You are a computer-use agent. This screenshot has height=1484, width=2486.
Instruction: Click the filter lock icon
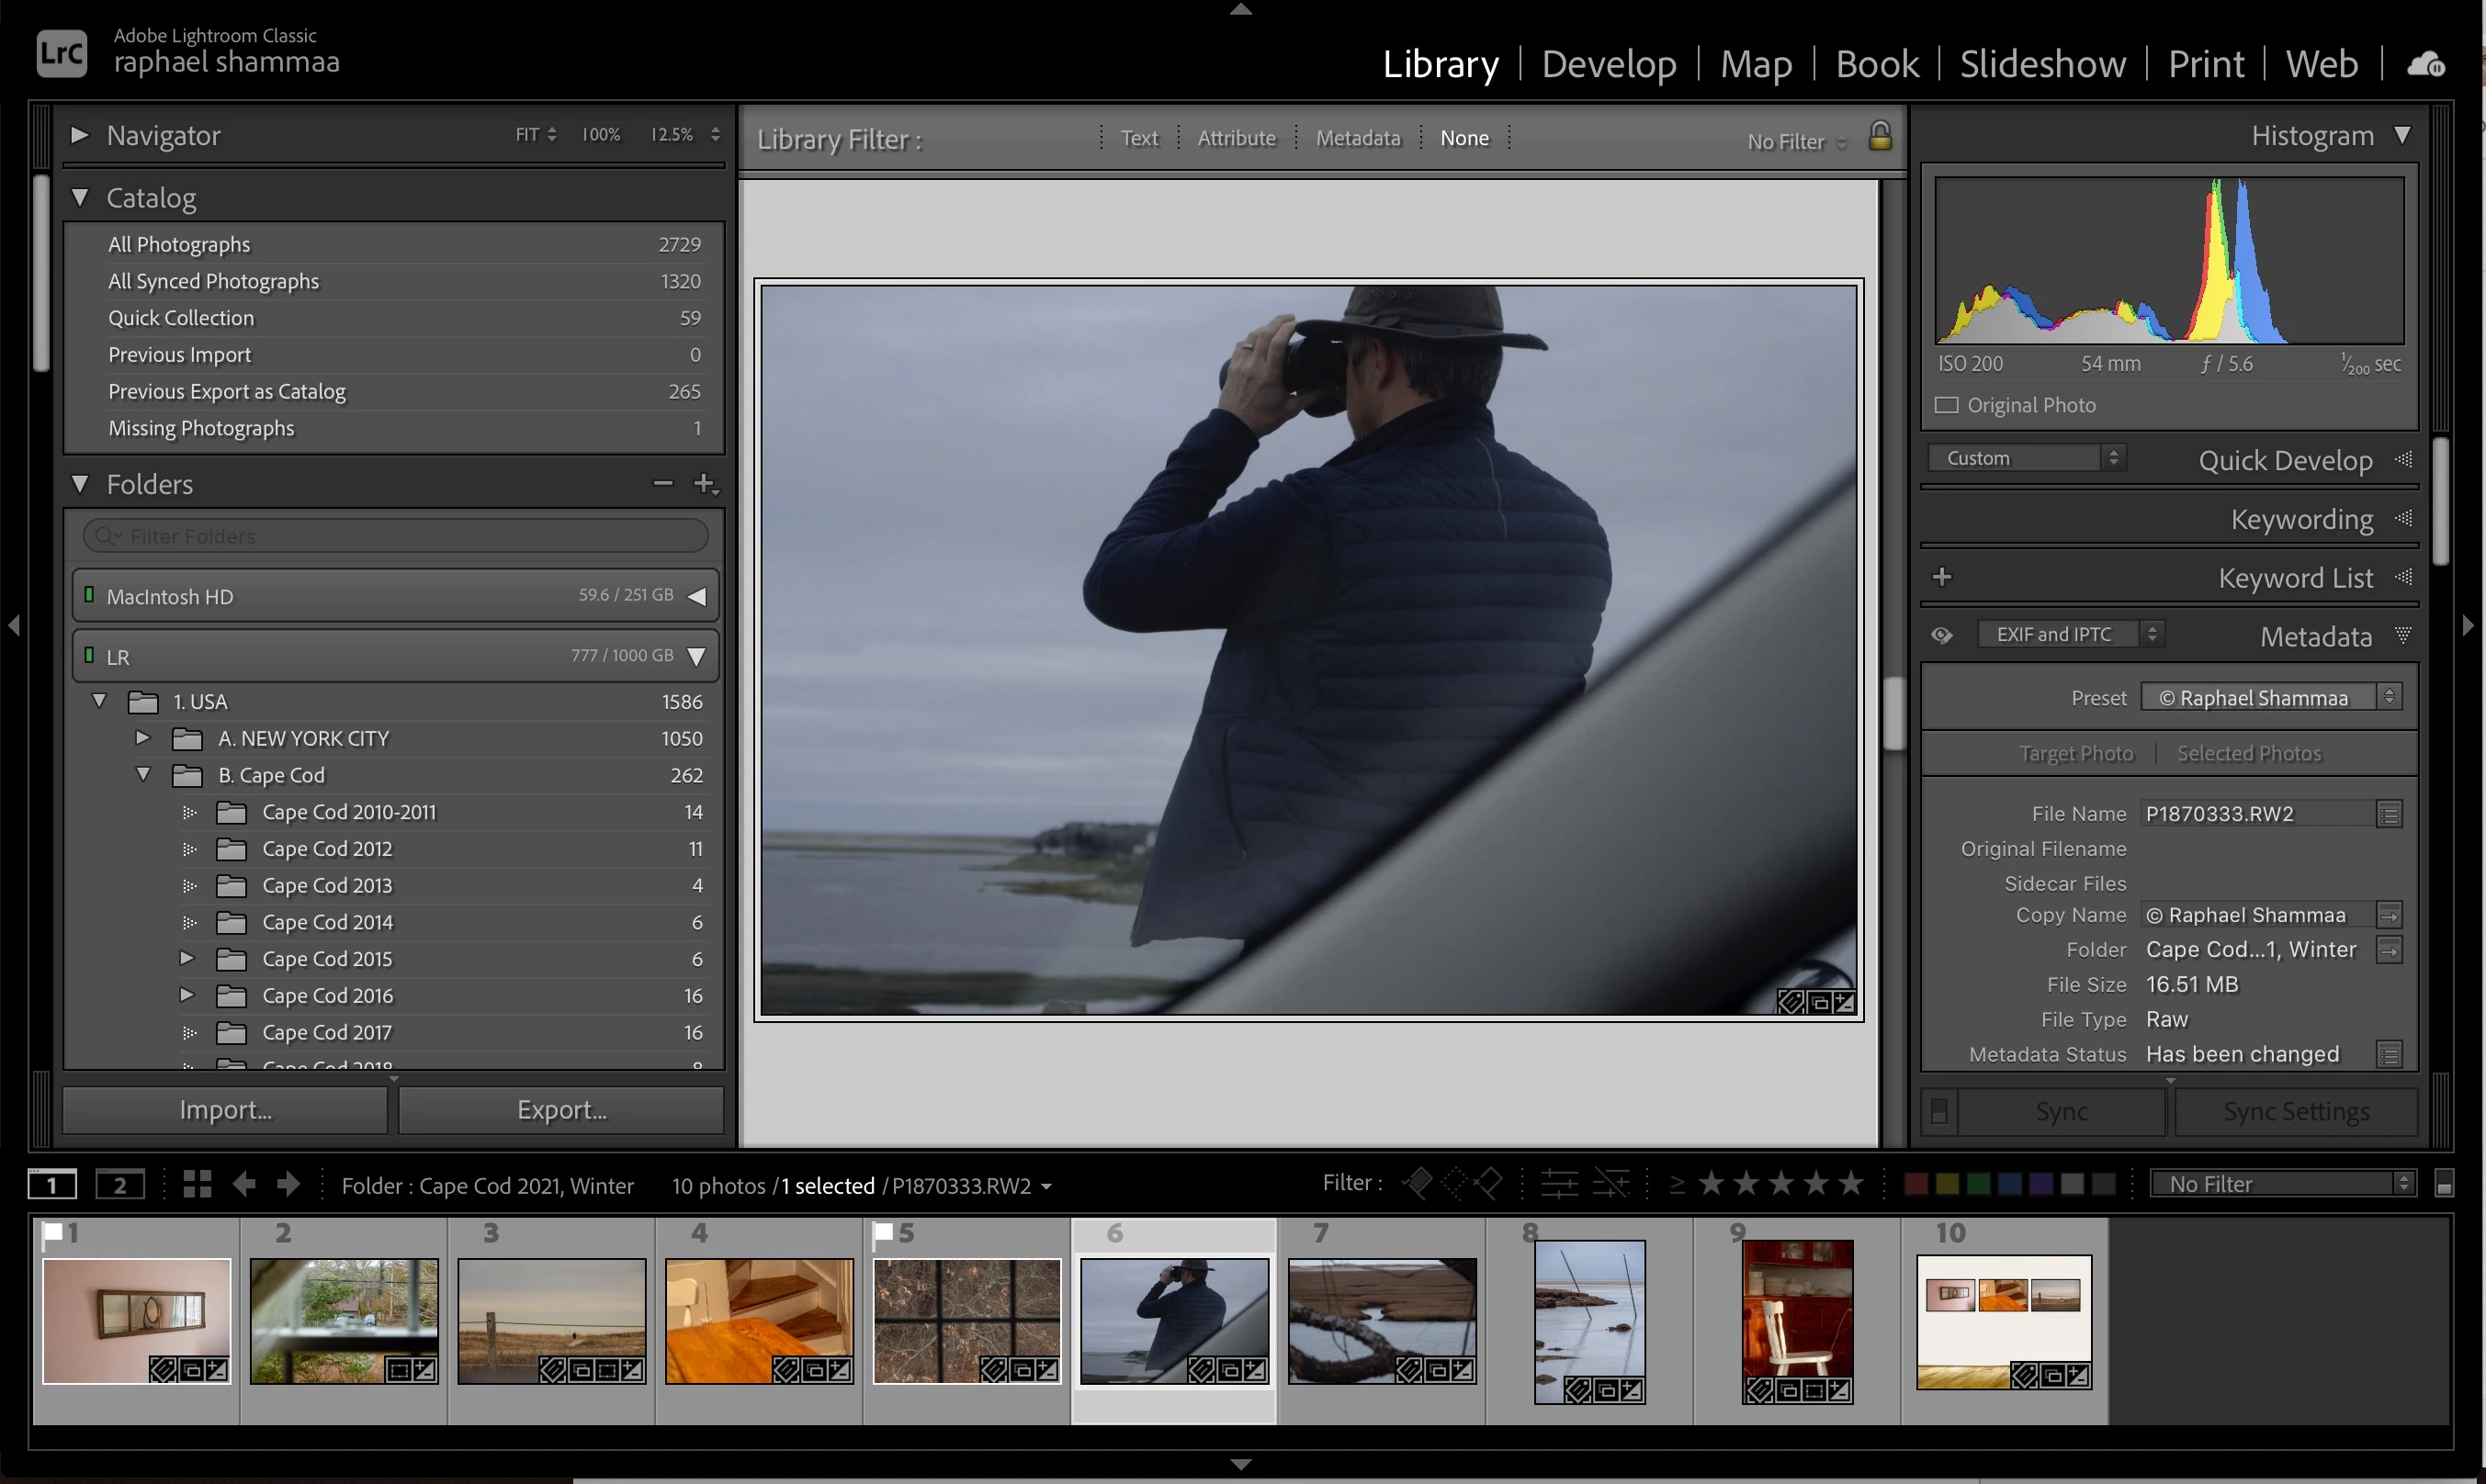click(x=1880, y=136)
